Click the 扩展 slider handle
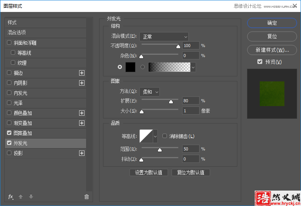Screen dimensions: 301x206 pyautogui.click(x=171, y=101)
